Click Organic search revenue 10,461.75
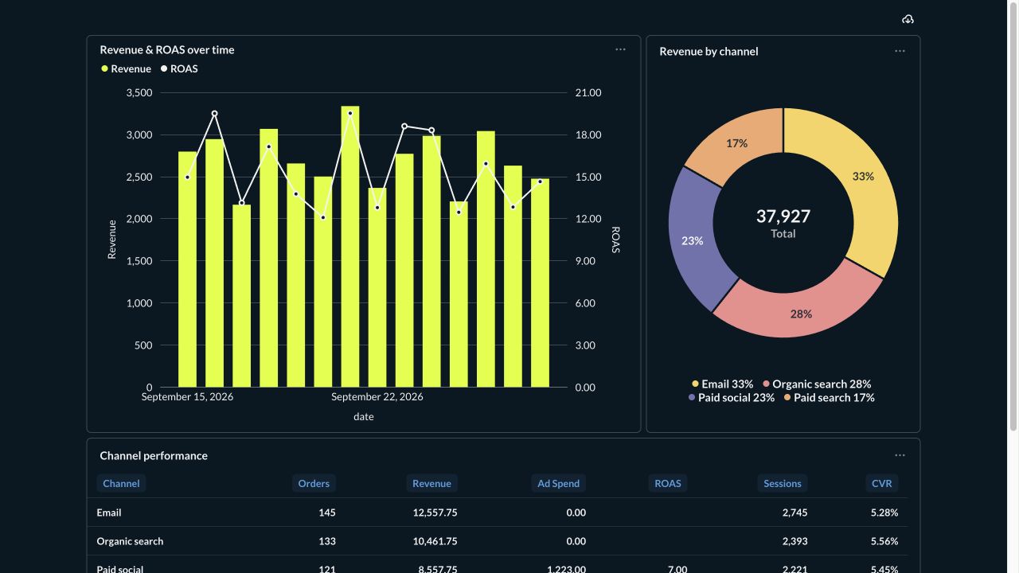1019x573 pixels. click(x=435, y=541)
